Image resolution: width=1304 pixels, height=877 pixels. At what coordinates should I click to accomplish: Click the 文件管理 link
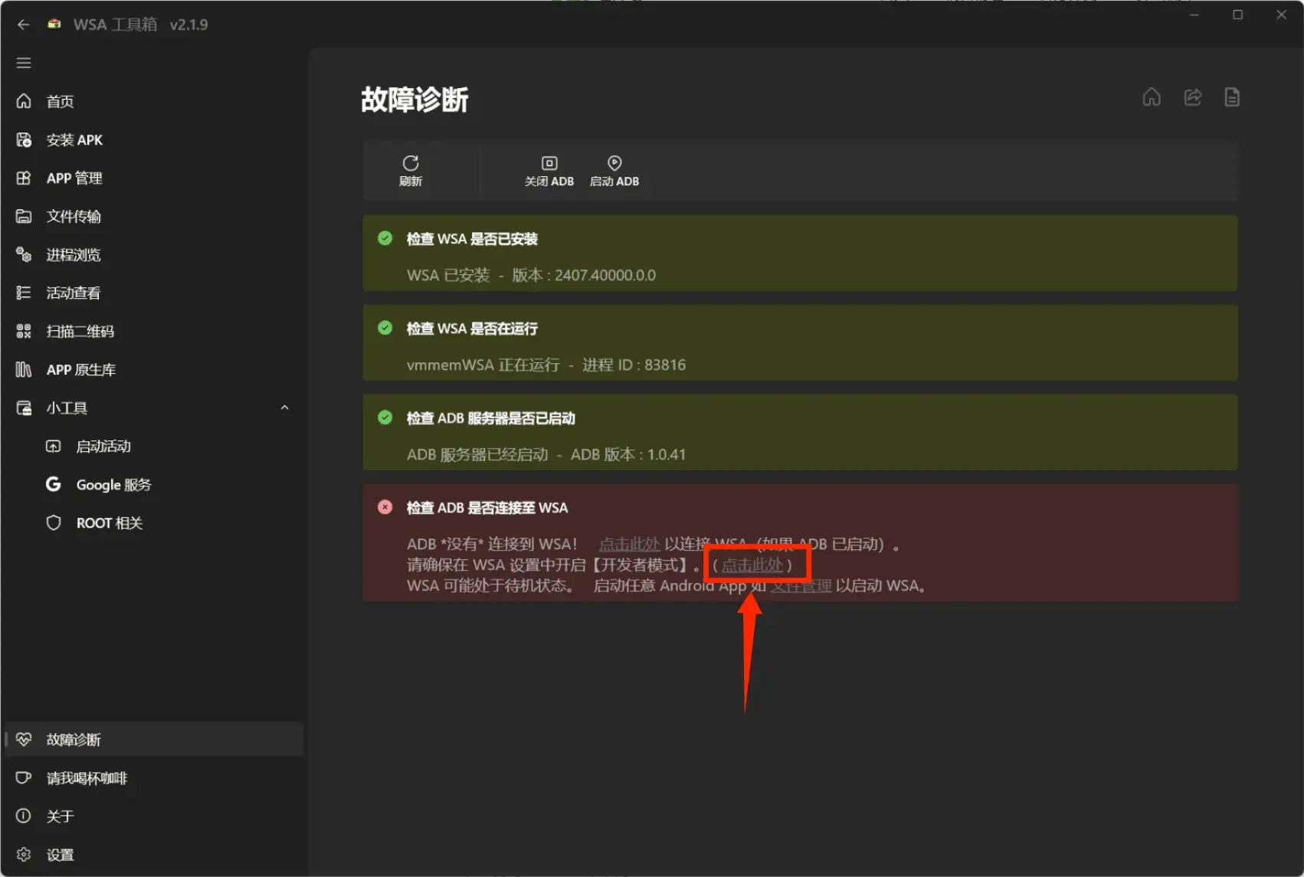(x=801, y=586)
